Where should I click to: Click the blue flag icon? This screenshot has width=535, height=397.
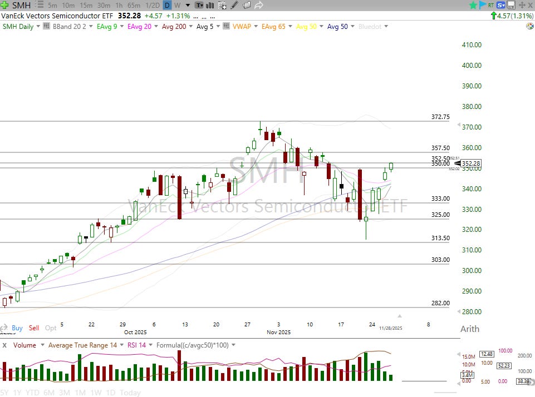pyautogui.click(x=482, y=5)
